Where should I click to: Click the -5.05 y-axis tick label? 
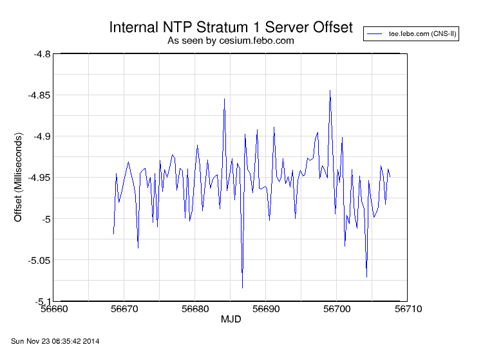(x=39, y=260)
